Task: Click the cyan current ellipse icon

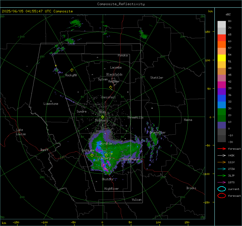Action: coord(222,189)
